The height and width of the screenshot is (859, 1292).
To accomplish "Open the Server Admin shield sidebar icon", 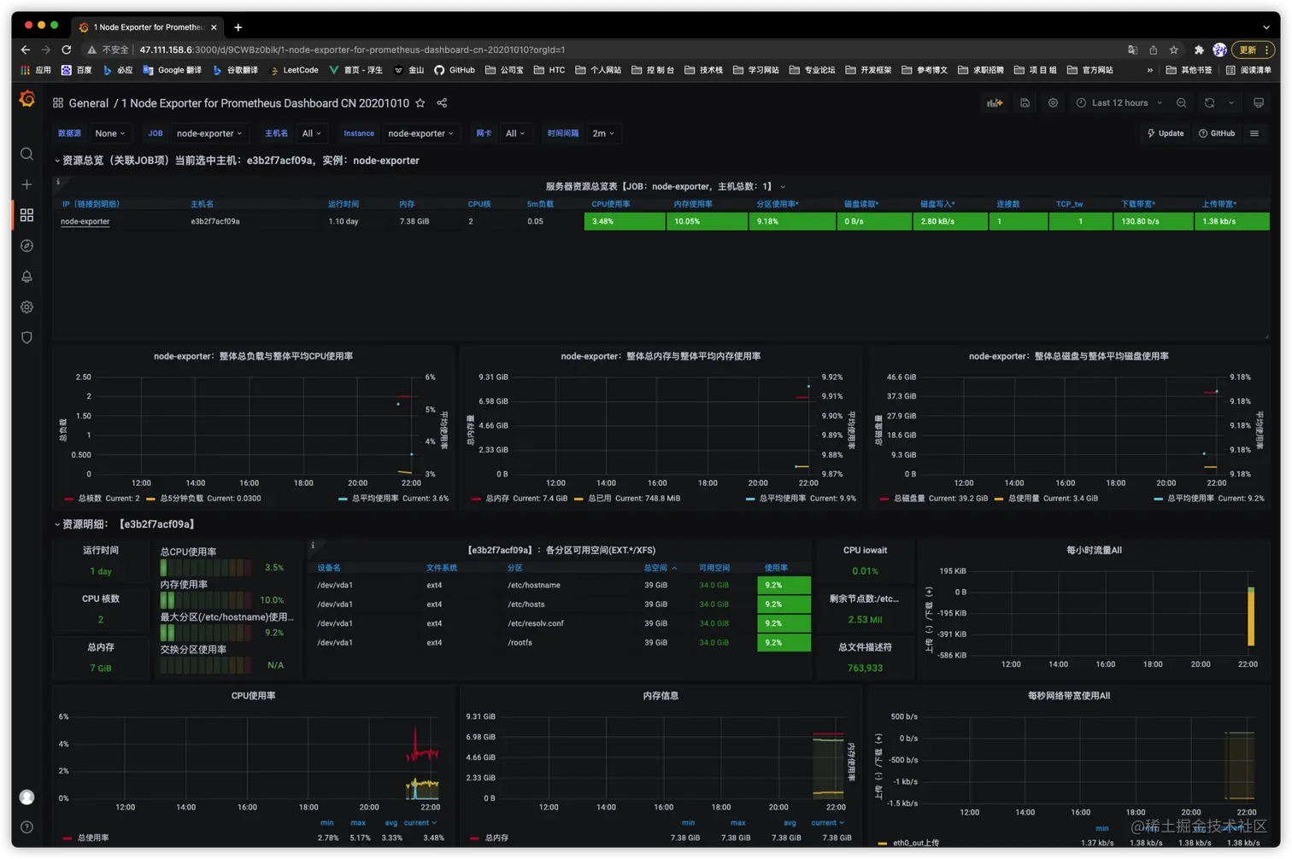I will tap(26, 338).
